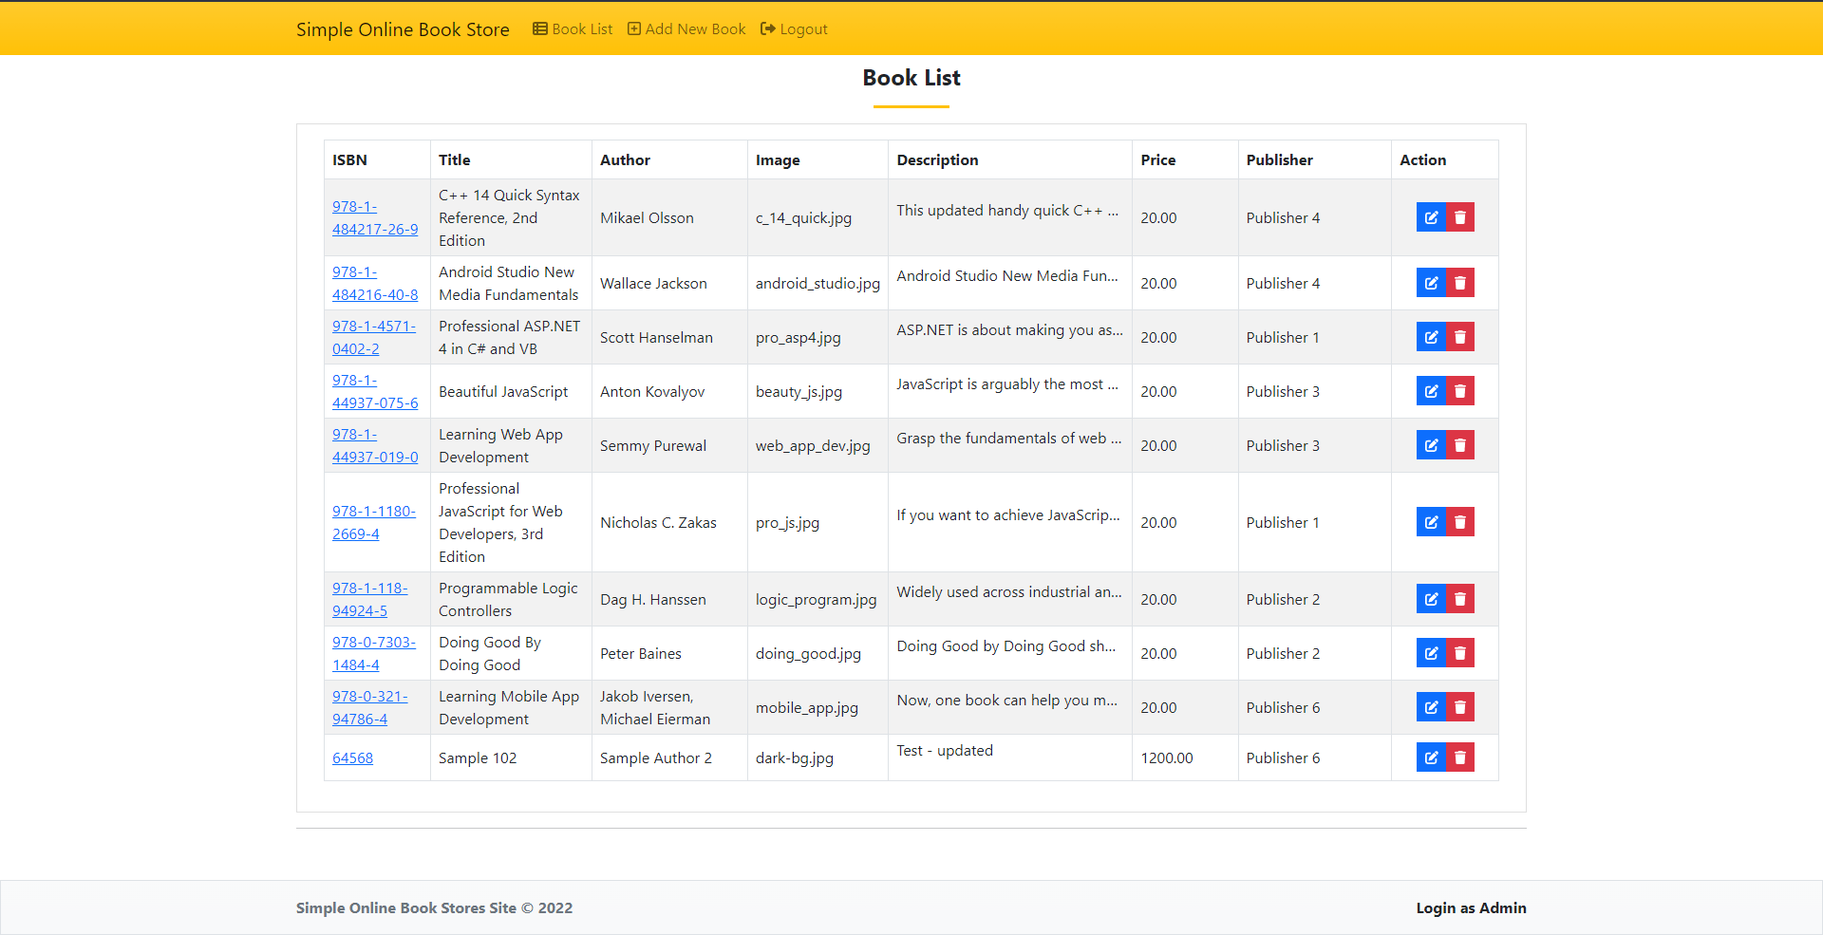Click delete icon for Doing Good By Doing Good
This screenshot has width=1823, height=935.
pyautogui.click(x=1460, y=652)
